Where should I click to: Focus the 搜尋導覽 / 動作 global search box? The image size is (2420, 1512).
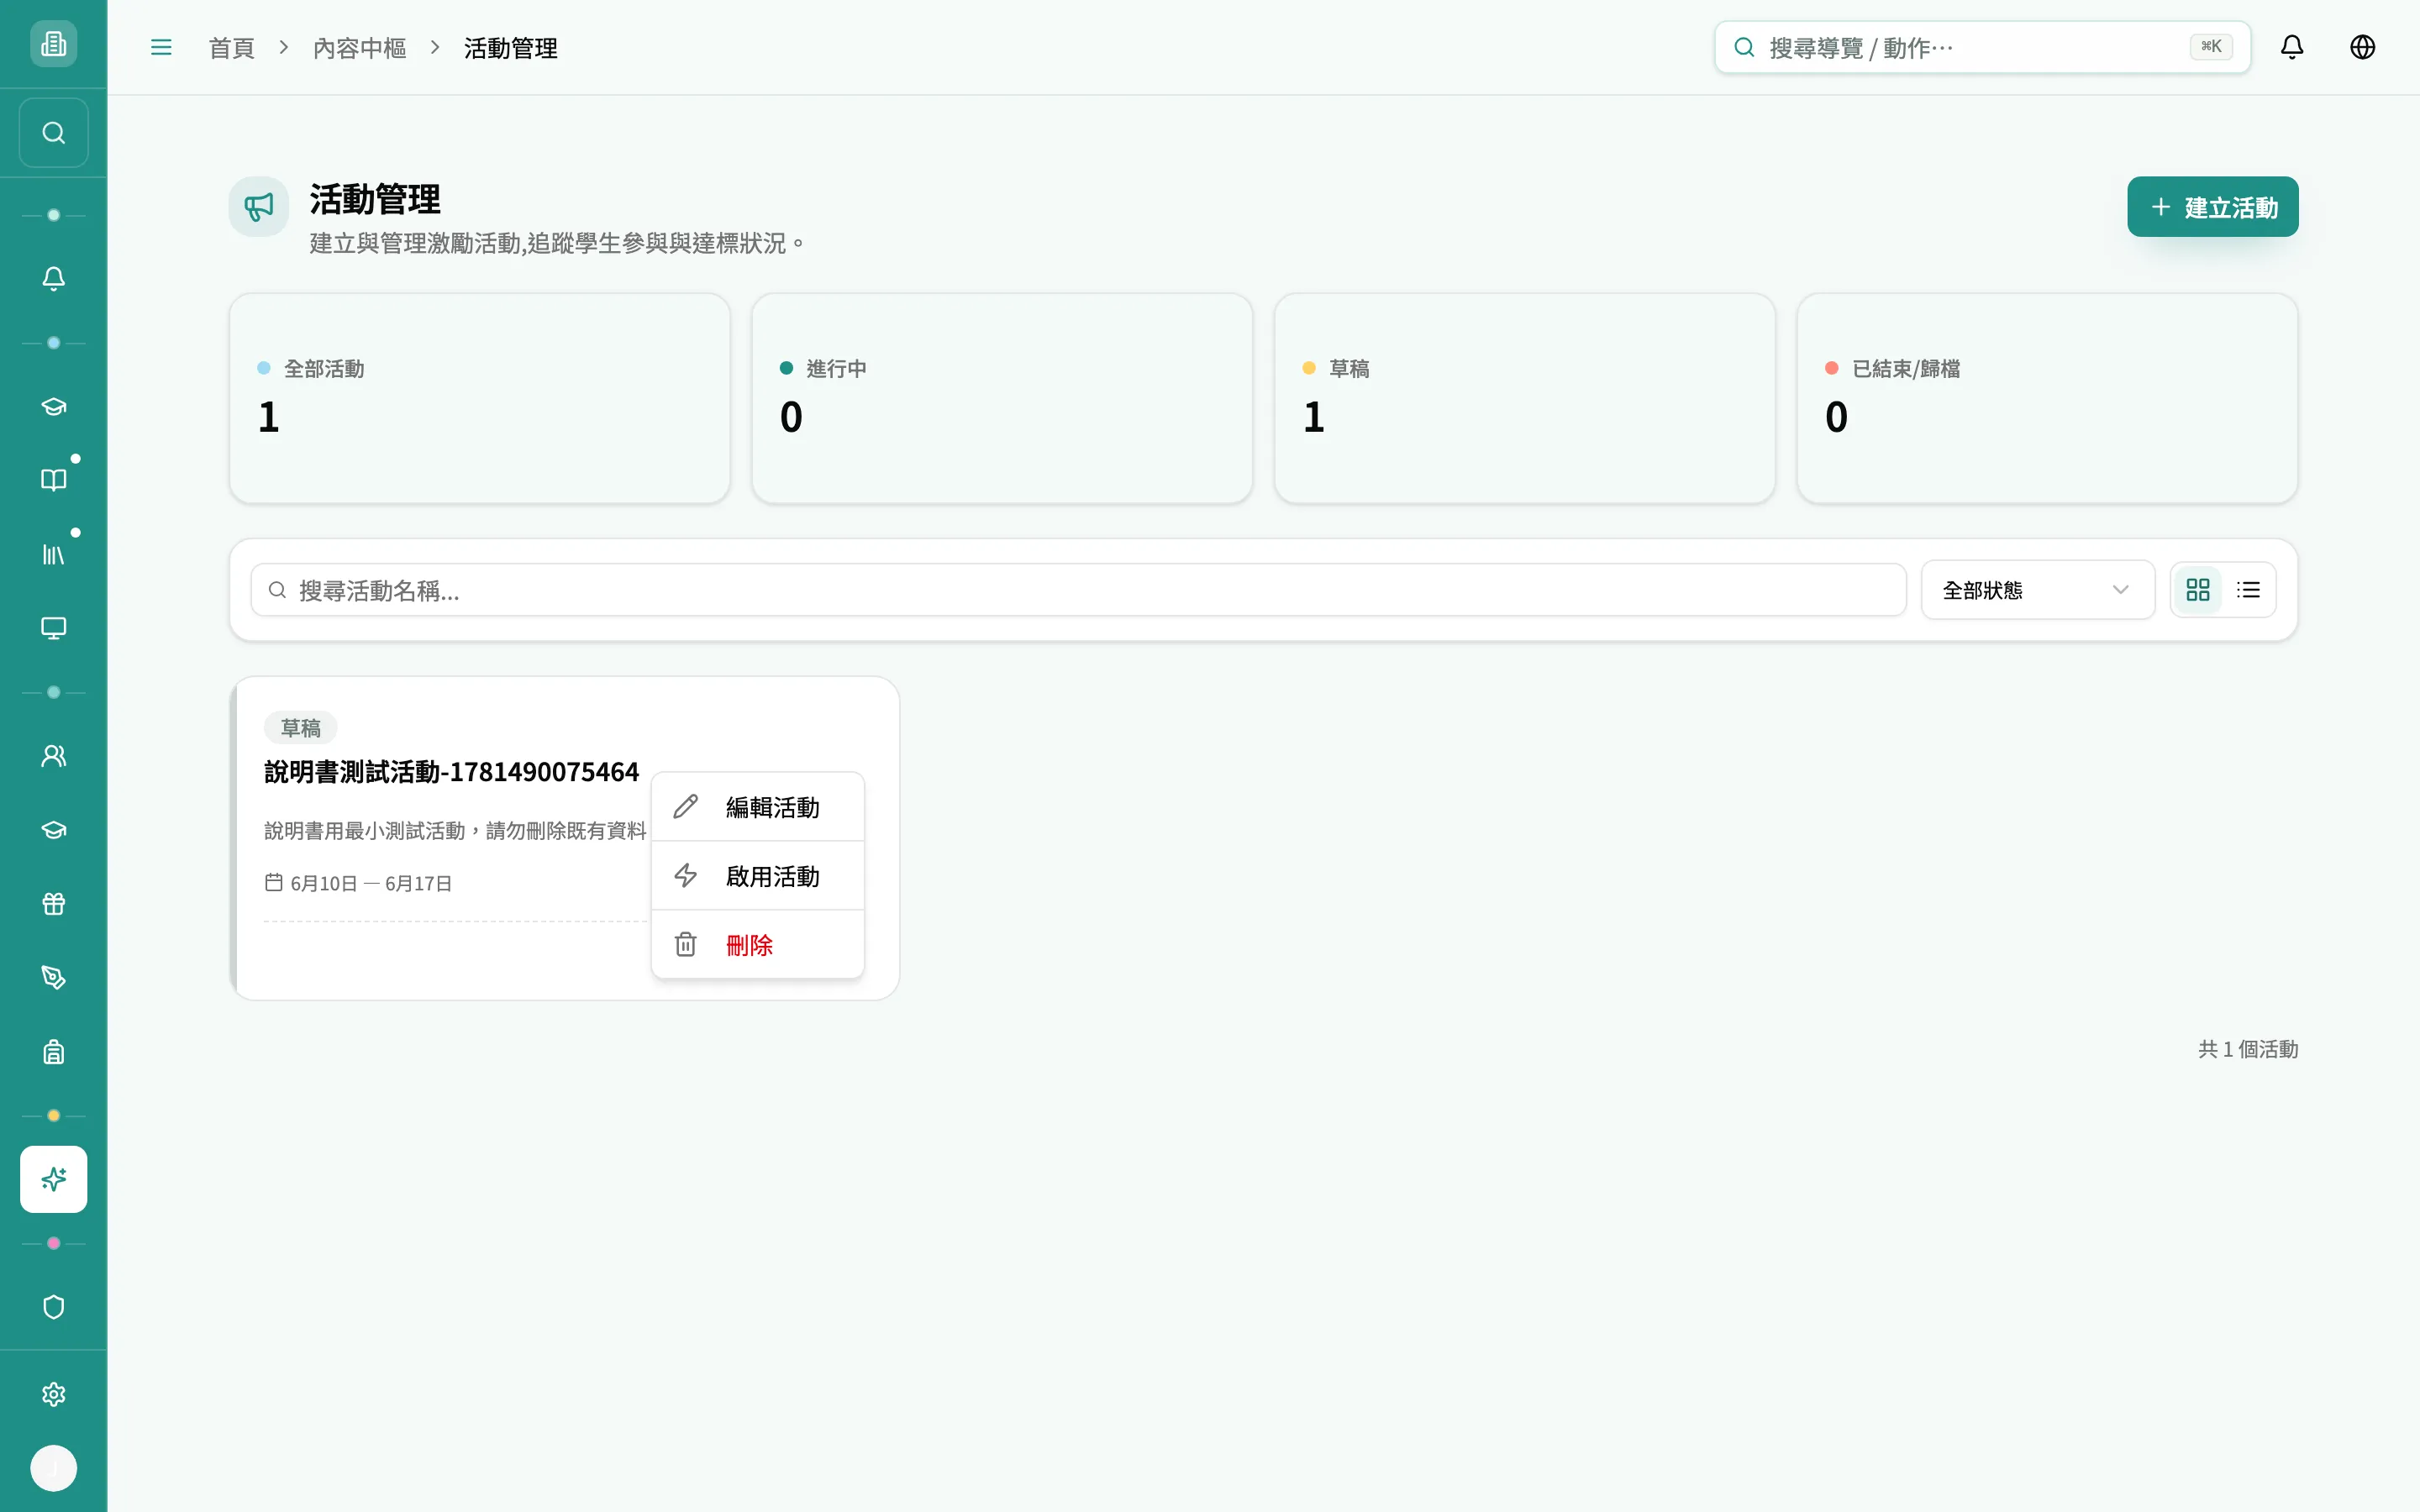click(1982, 47)
